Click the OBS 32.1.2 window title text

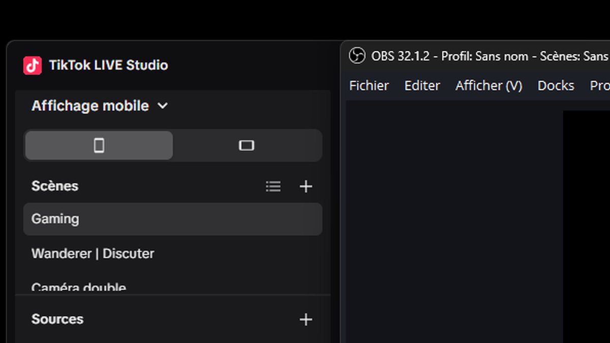tap(490, 56)
